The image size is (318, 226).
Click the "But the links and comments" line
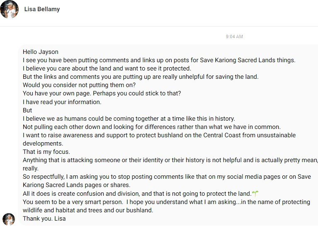point(141,77)
